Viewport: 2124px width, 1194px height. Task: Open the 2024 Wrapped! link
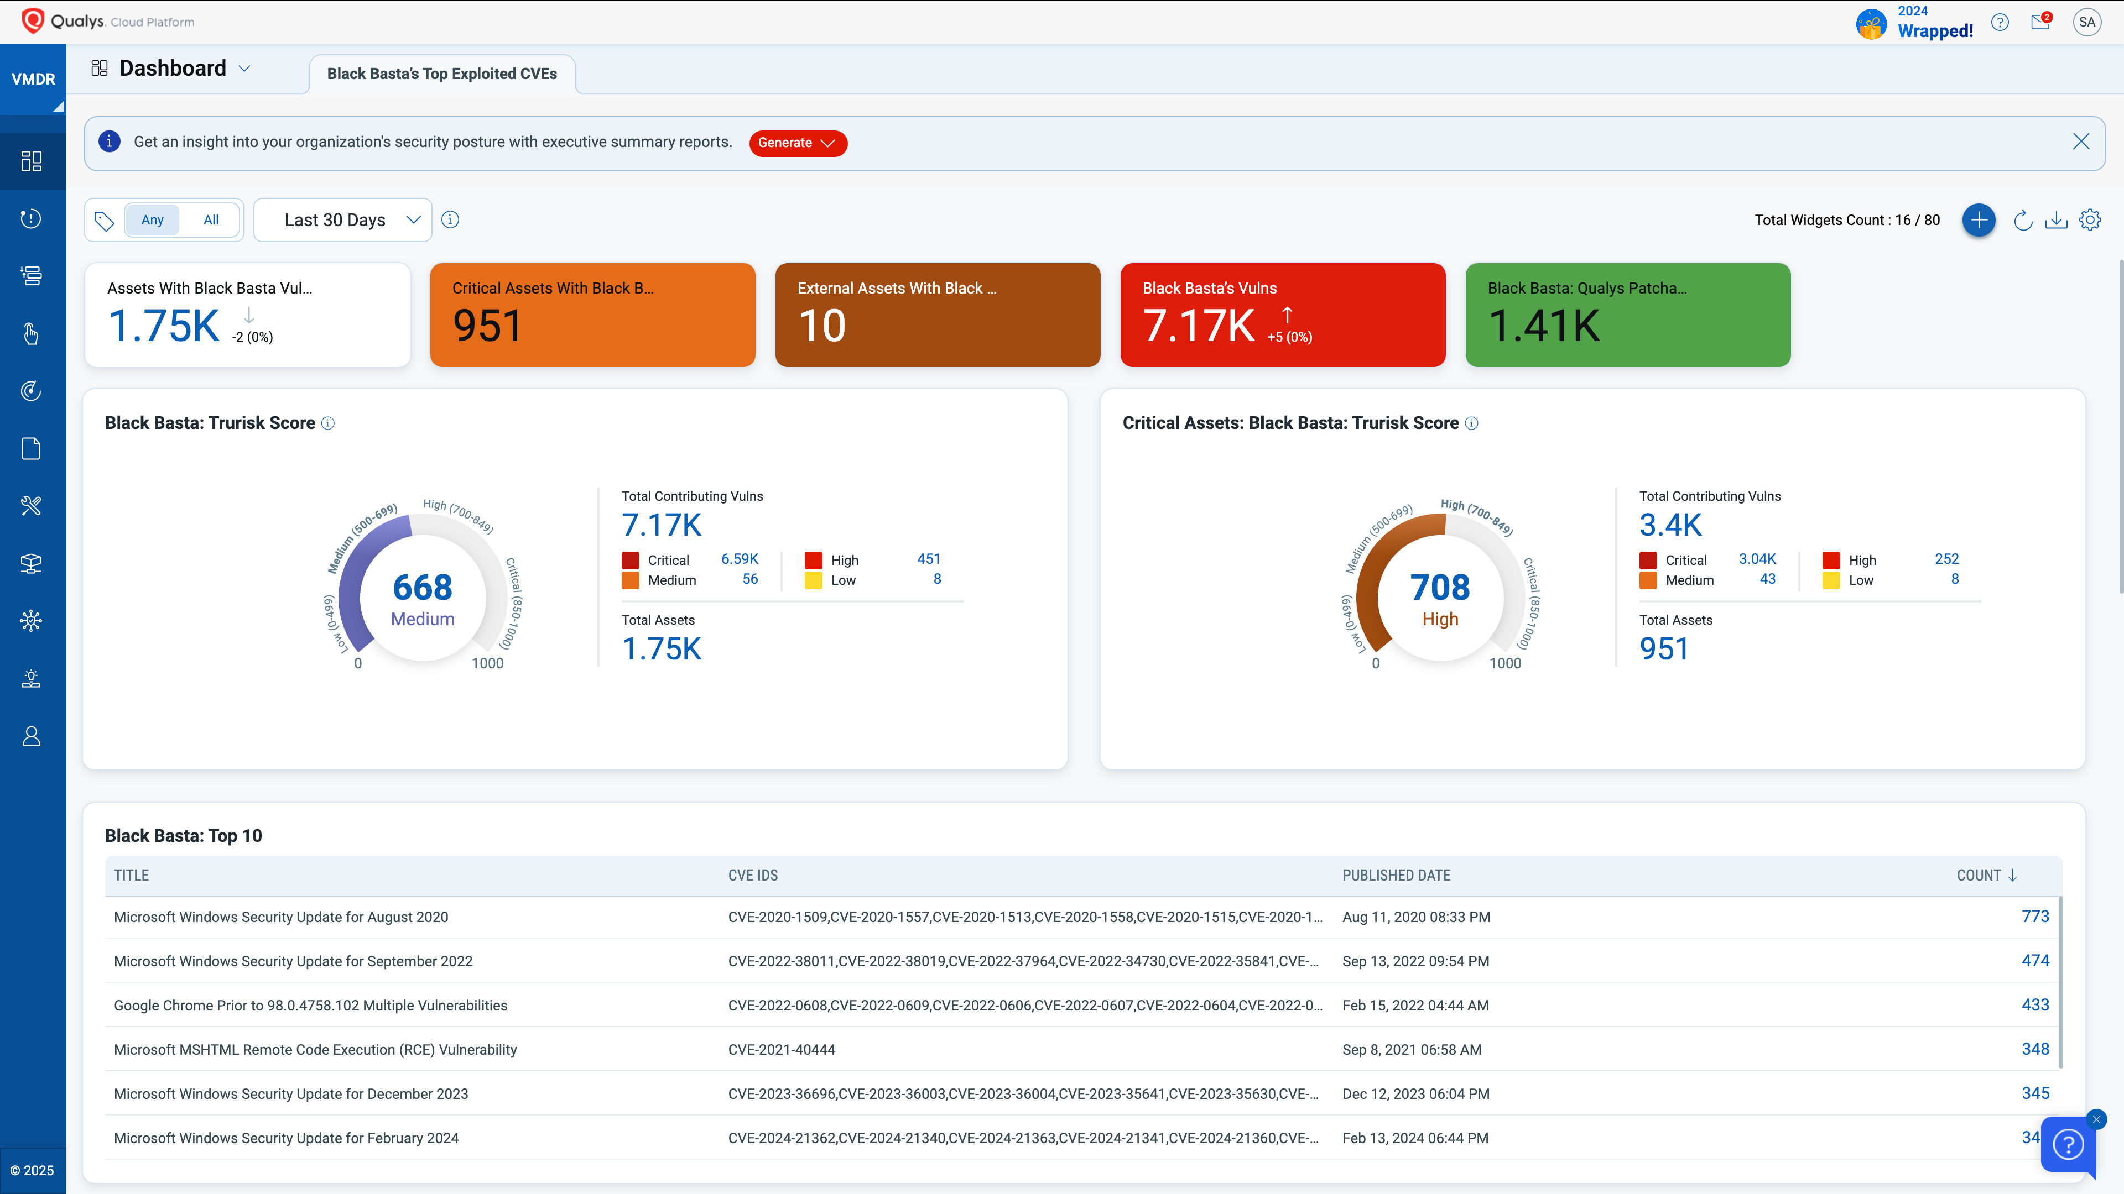pos(1914,22)
